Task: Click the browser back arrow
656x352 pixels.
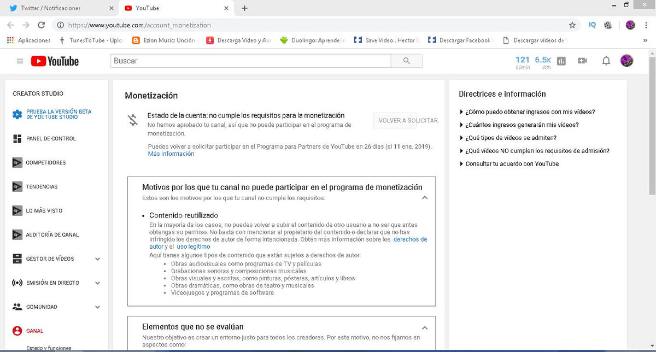Action: click(10, 25)
